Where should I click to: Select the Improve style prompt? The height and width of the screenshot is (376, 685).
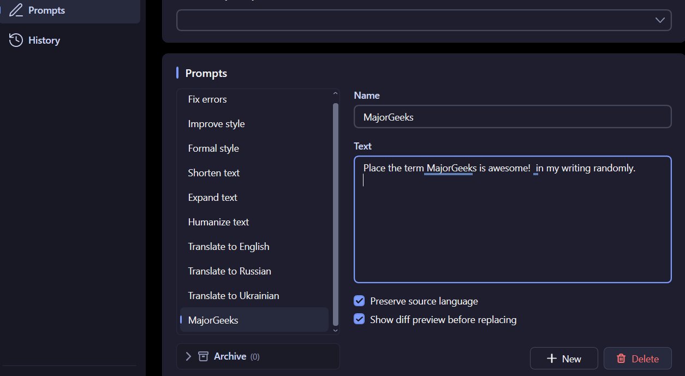[254, 124]
